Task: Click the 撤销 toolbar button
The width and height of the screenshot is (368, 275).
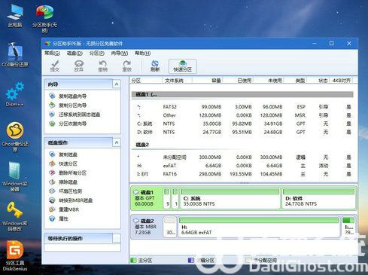Action: click(x=103, y=66)
